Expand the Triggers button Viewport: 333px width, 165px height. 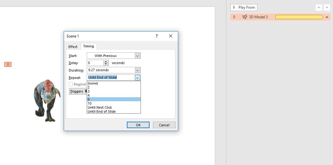point(78,91)
